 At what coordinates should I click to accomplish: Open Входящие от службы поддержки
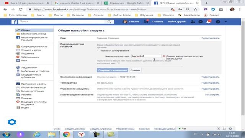34,103
